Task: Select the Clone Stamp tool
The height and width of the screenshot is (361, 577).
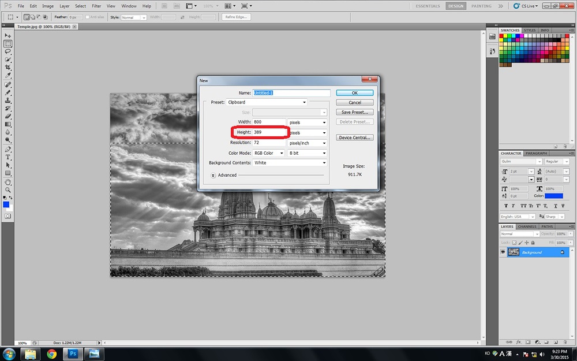Action: click(x=8, y=101)
